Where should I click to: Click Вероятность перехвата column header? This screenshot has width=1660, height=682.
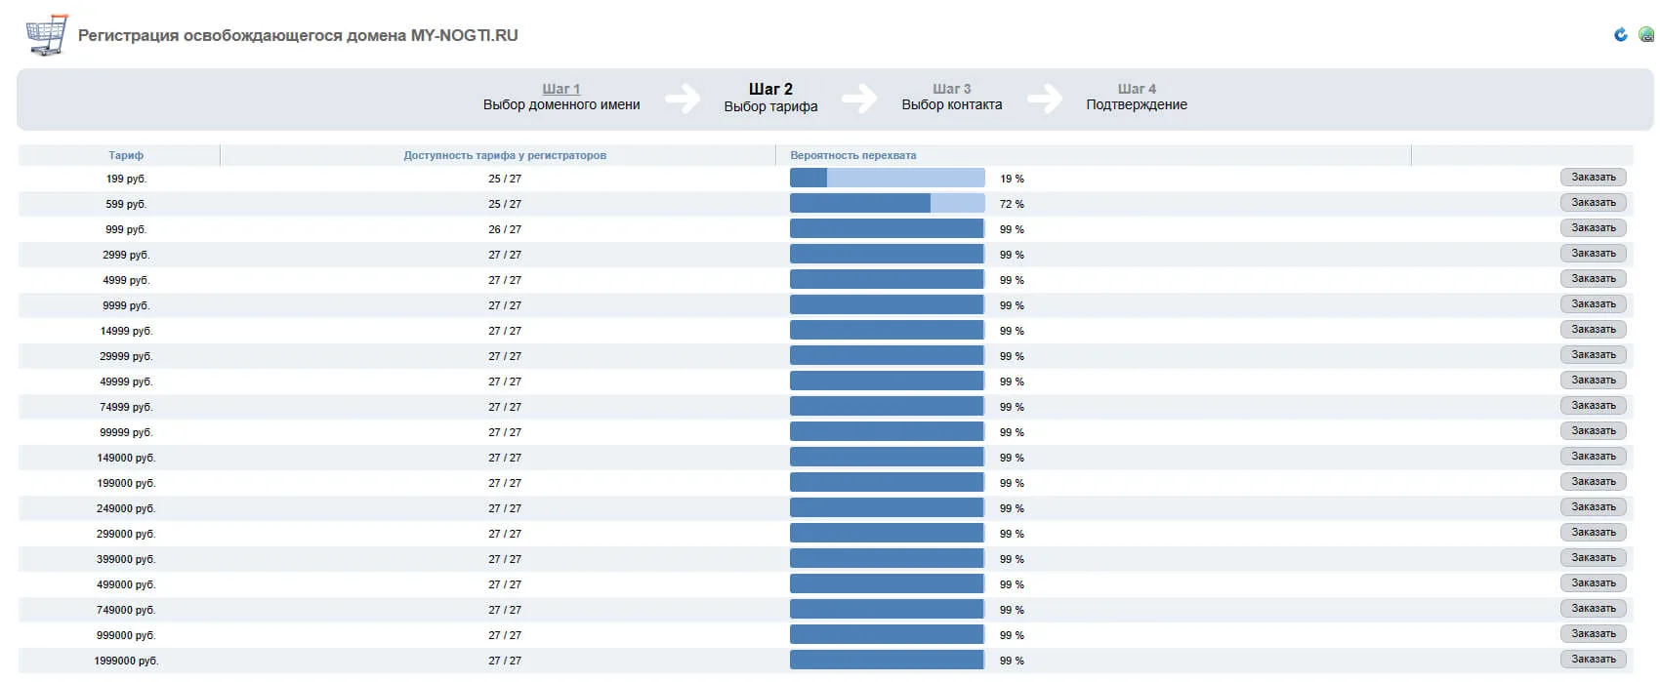tap(853, 155)
